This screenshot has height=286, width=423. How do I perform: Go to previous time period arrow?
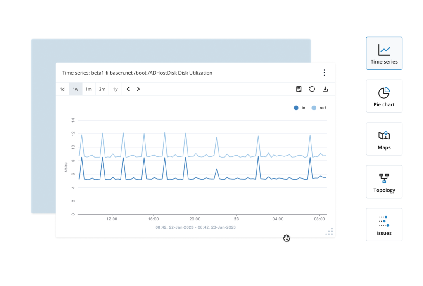128,89
